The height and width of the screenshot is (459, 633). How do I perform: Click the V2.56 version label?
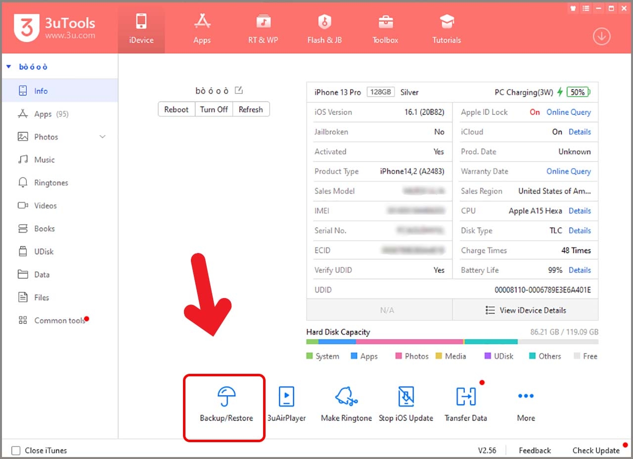(x=487, y=451)
